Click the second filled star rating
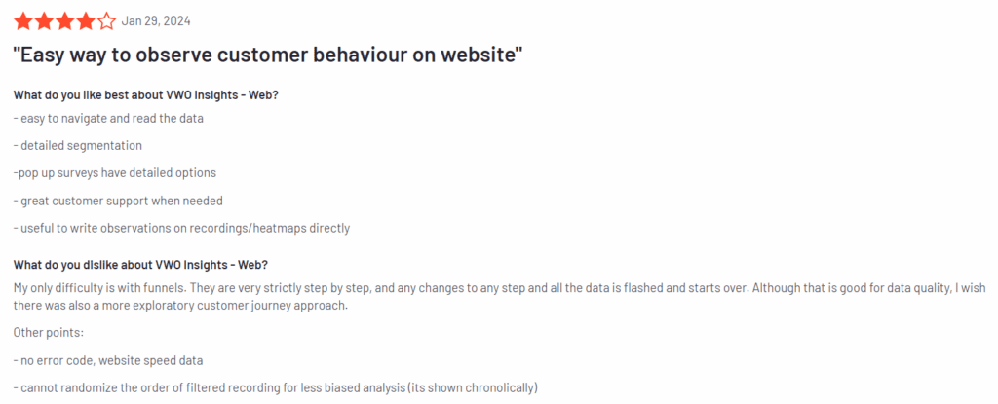 44,20
